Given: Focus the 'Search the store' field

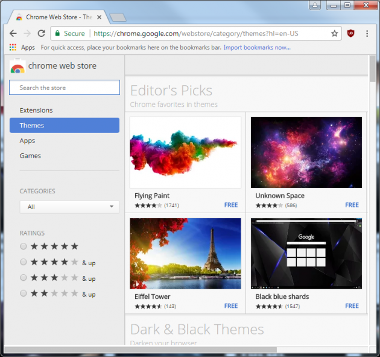Looking at the screenshot, I should click(65, 88).
